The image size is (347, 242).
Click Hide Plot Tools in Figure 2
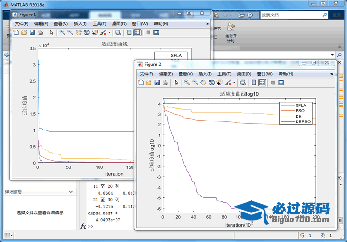coord(273,83)
